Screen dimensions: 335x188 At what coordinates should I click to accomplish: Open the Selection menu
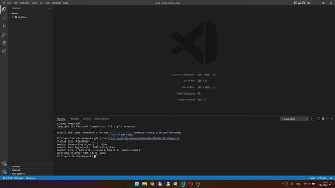[x=25, y=3]
